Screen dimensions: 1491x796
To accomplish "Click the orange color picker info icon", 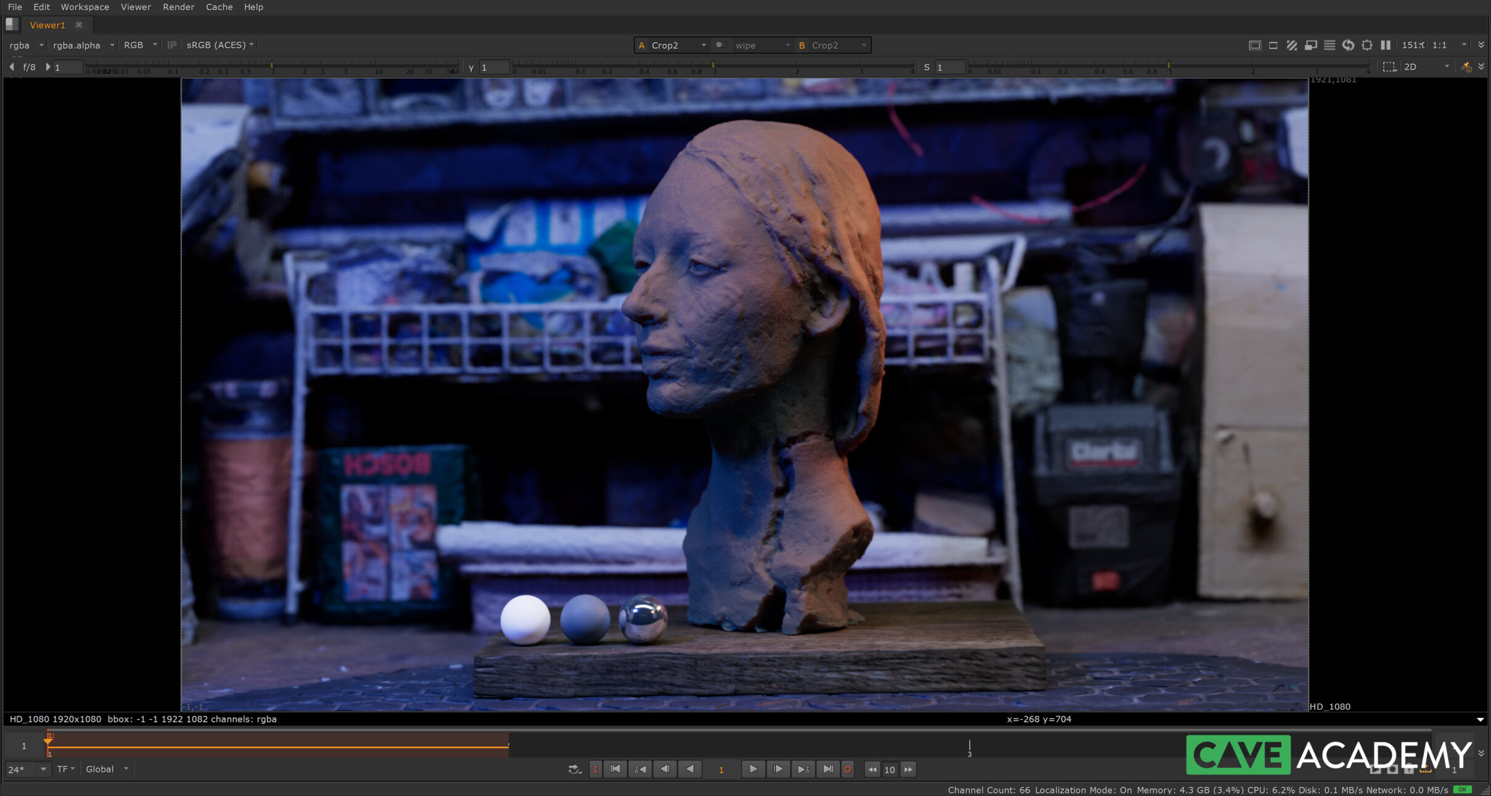I will pyautogui.click(x=1466, y=66).
